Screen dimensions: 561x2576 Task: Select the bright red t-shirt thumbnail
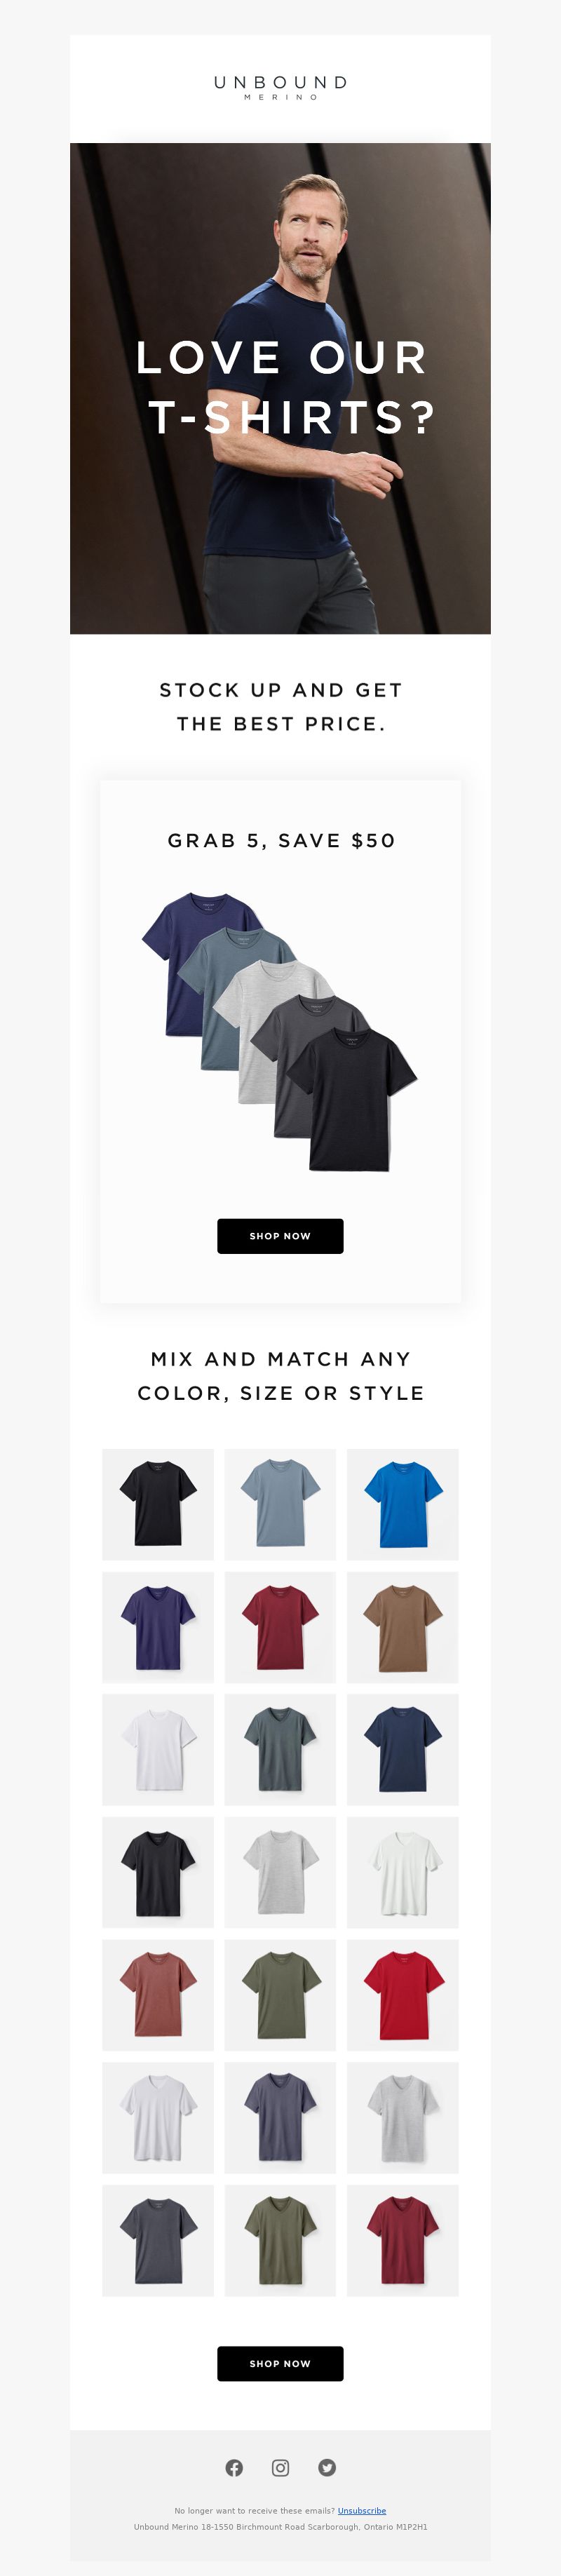(x=403, y=1995)
